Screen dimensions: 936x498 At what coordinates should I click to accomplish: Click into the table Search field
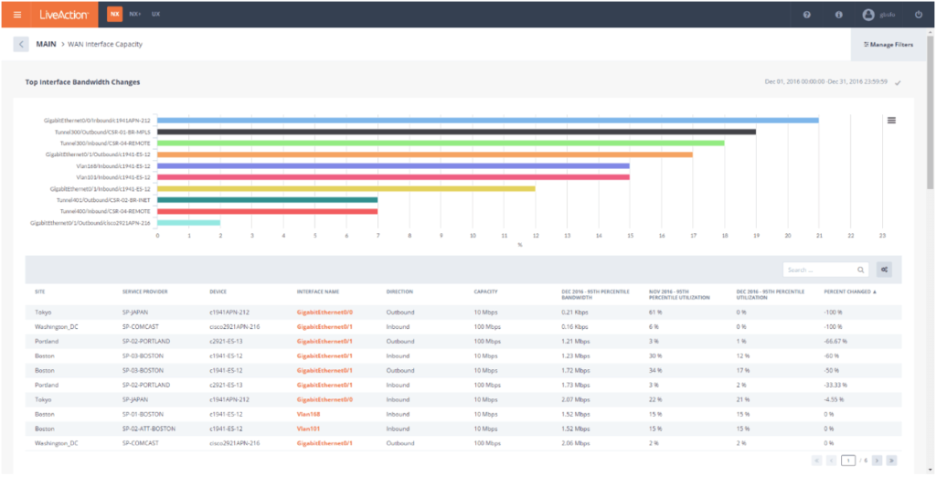pyautogui.click(x=818, y=270)
